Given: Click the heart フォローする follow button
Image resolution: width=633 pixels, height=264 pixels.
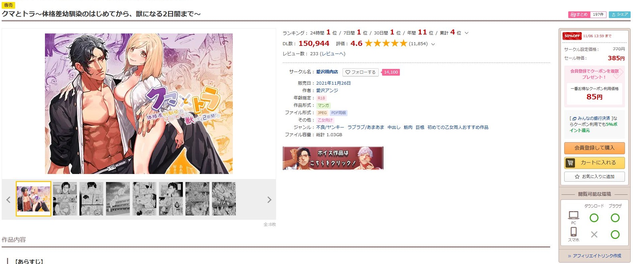Looking at the screenshot, I should click(x=360, y=72).
